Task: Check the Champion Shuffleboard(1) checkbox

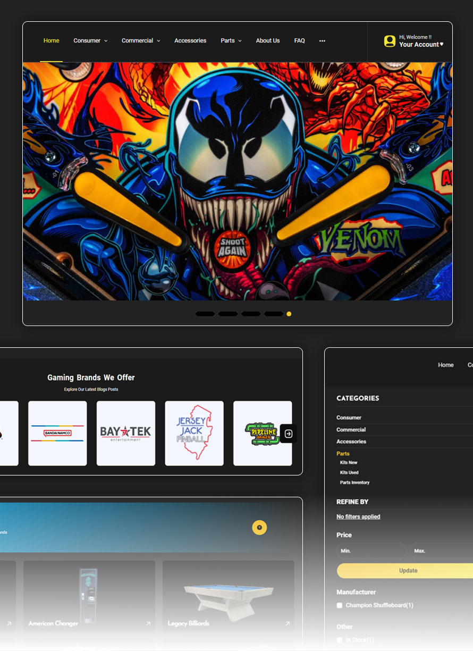Action: pyautogui.click(x=340, y=605)
